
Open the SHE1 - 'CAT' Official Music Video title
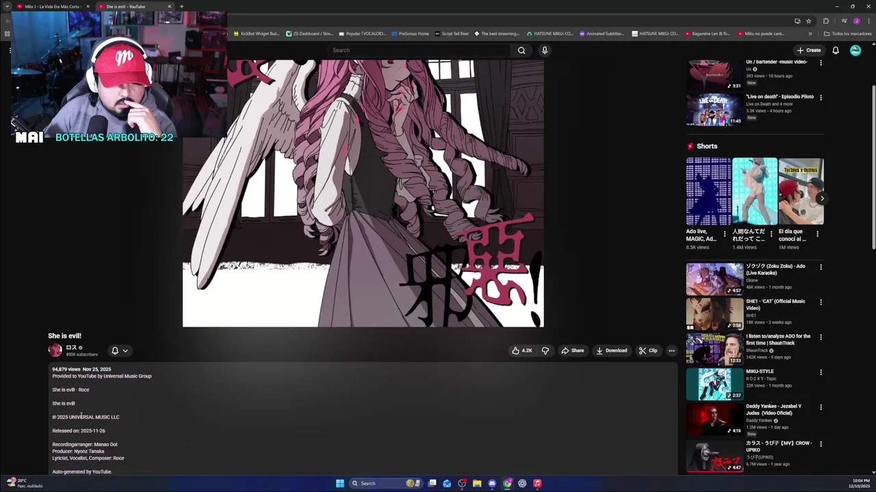775,305
